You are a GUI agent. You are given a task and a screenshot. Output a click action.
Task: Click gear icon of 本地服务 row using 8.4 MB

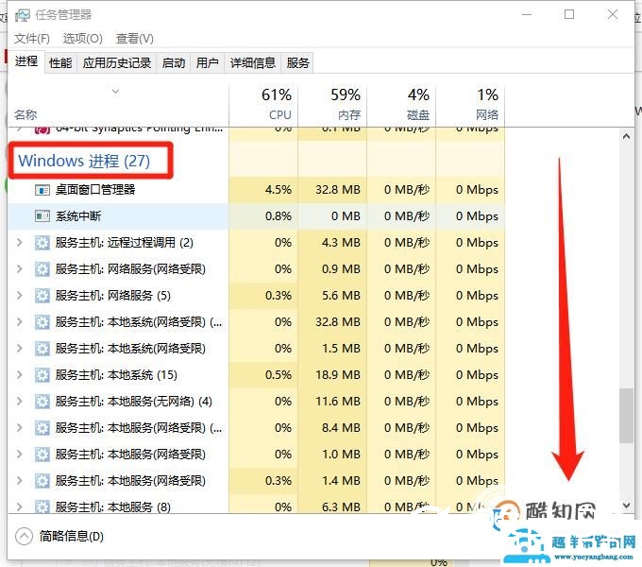(x=42, y=428)
